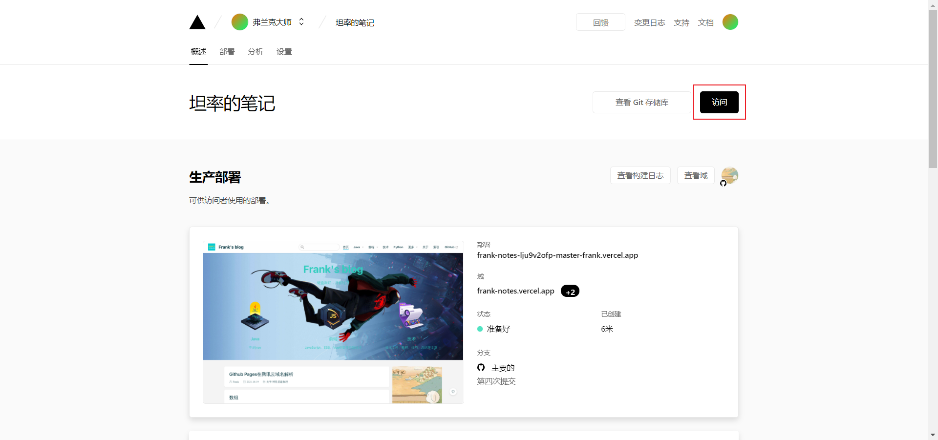Open the frank-notes.vercel.app domain link

(515, 291)
